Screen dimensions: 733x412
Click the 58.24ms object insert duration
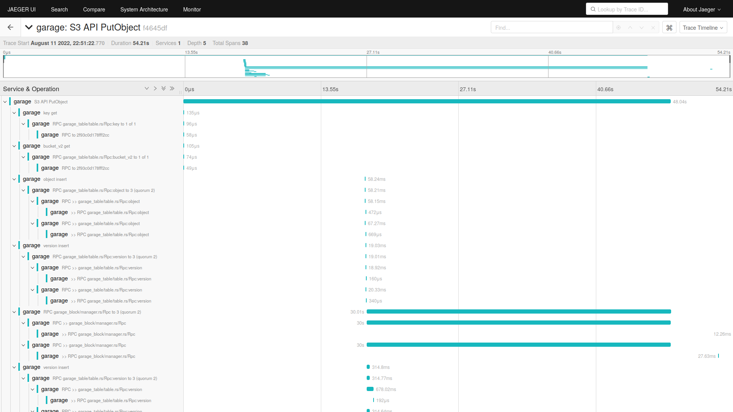pos(377,179)
